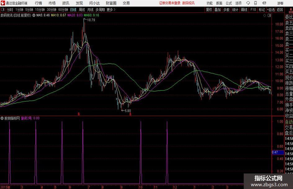This screenshot has width=293, height=189.
Task: Click the blue 0.47 axis value marker
Action: (278, 152)
